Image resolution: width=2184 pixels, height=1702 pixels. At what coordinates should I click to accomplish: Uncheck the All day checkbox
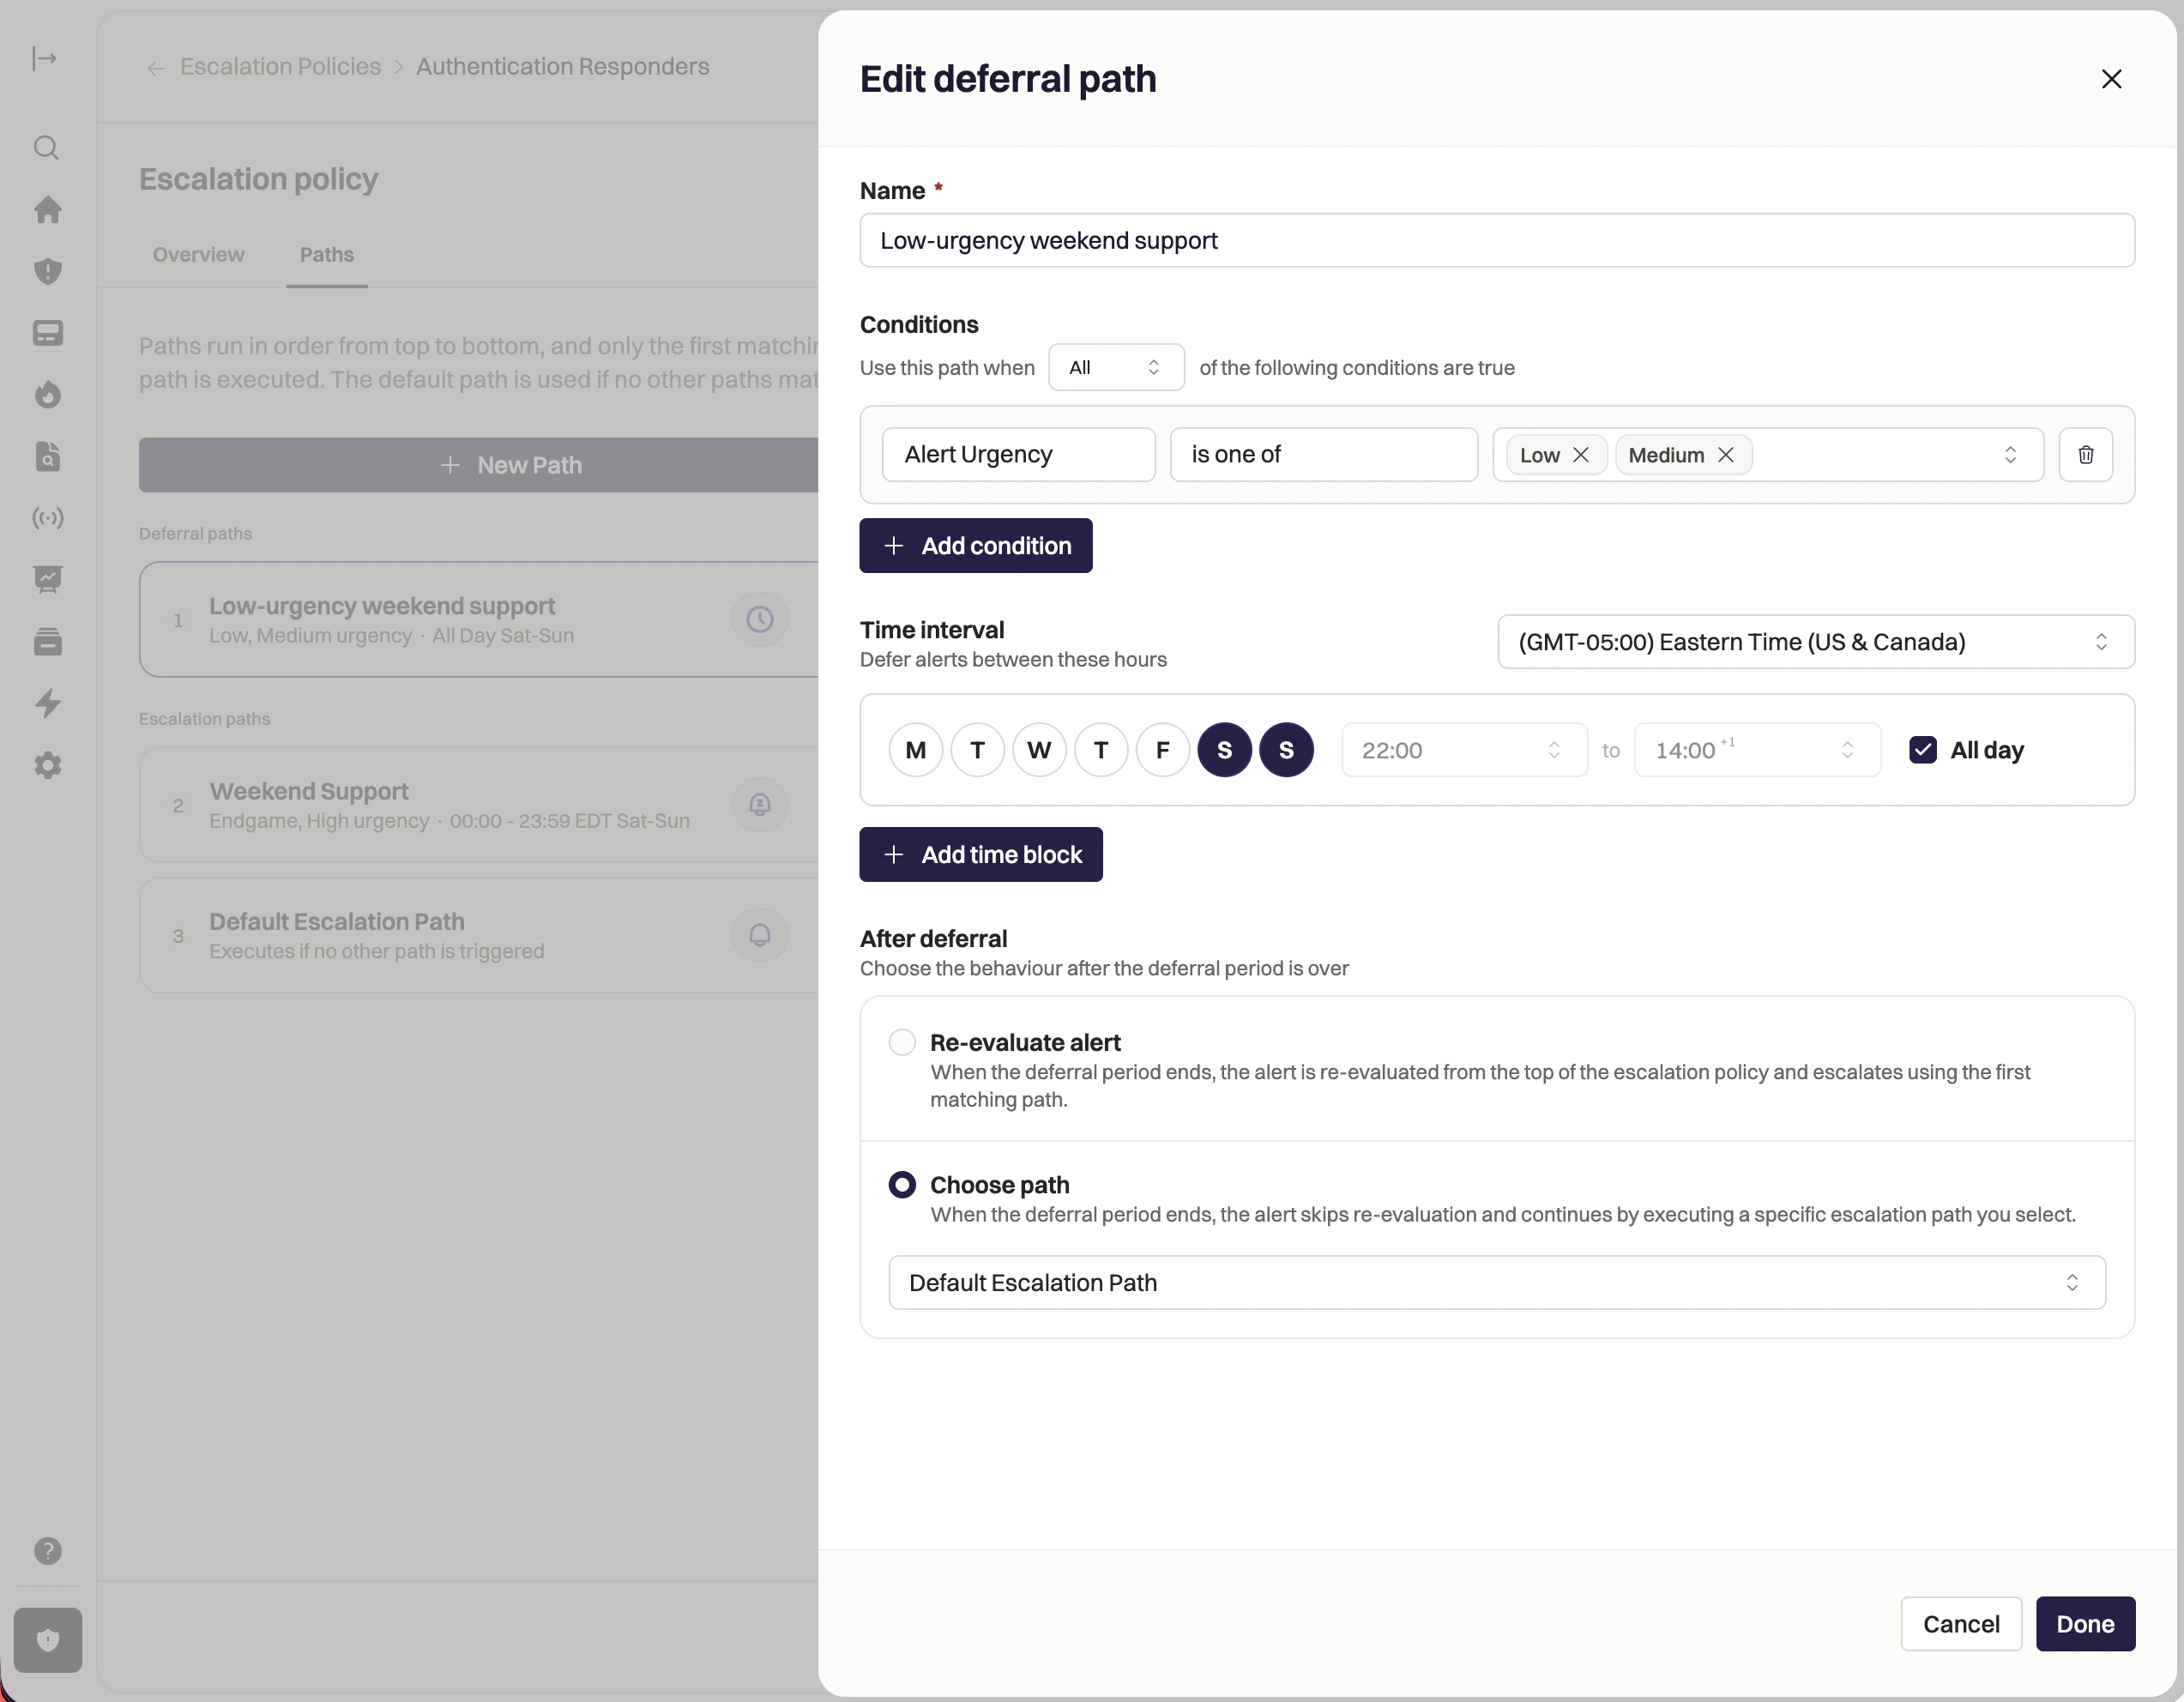click(1922, 750)
